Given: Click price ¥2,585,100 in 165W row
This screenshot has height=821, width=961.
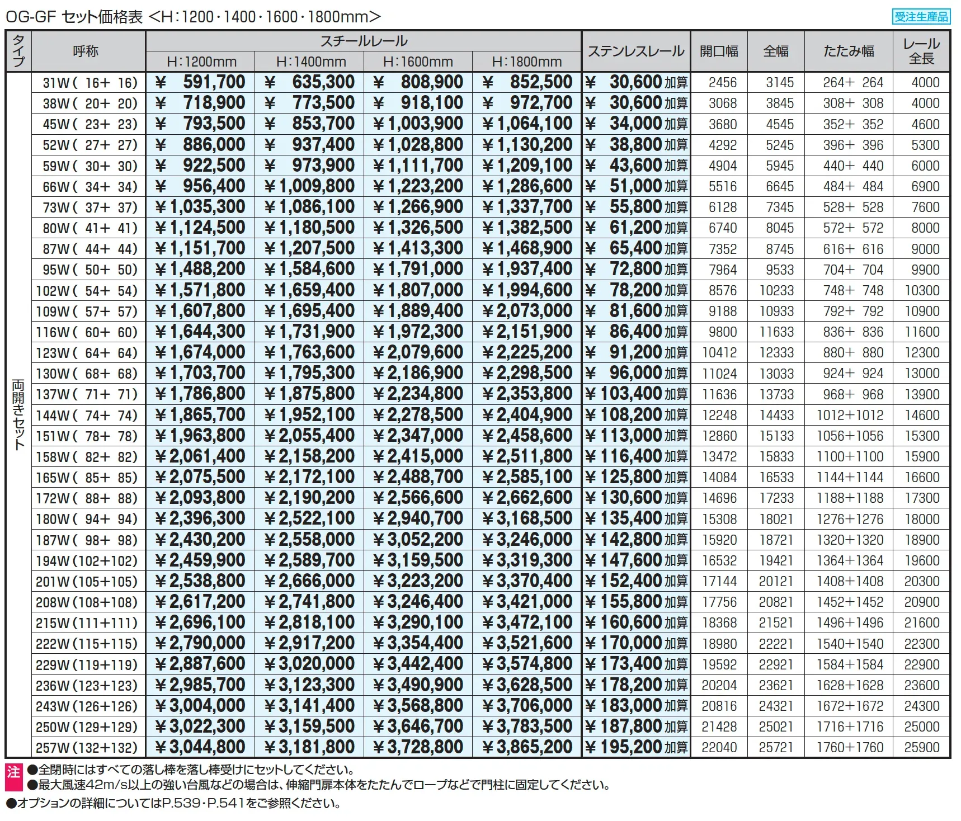Looking at the screenshot, I should pyautogui.click(x=527, y=476).
